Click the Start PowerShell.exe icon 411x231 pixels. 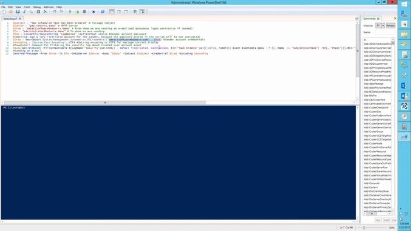103,12
